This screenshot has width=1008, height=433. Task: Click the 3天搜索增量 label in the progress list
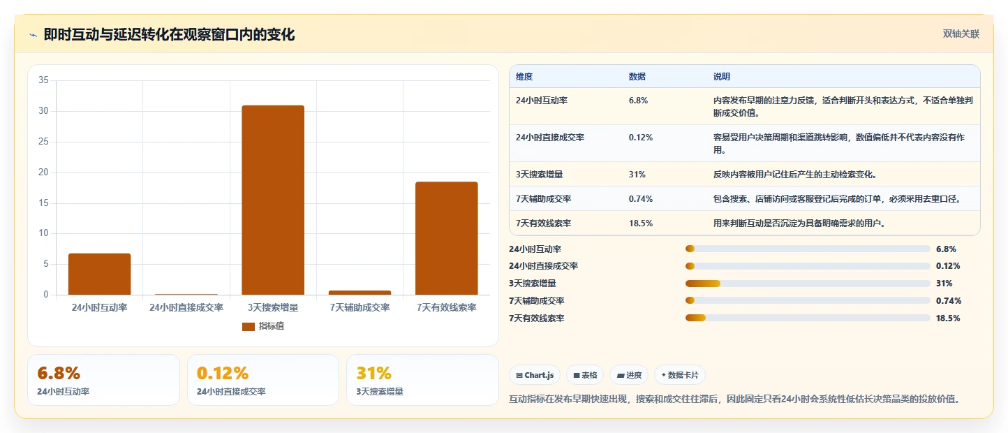click(533, 284)
